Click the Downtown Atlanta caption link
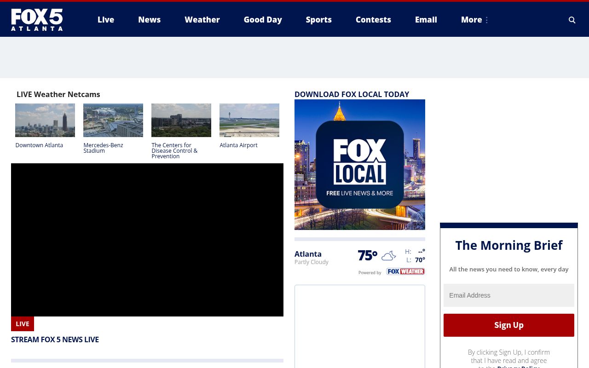 tap(39, 145)
